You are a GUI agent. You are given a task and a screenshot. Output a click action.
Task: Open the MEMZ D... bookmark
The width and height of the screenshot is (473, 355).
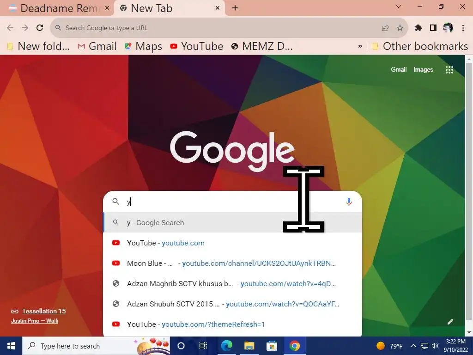[x=262, y=46]
